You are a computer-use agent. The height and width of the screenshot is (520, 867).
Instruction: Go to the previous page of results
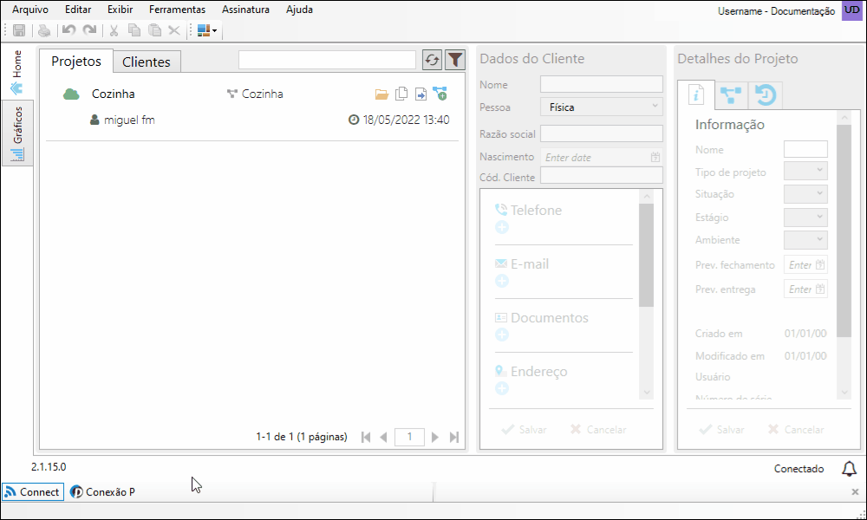[383, 437]
